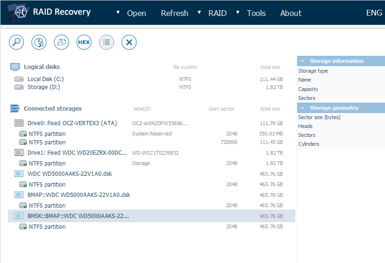Collapse the Storage geometry section
Screen dimensions: 385x263
(303, 108)
